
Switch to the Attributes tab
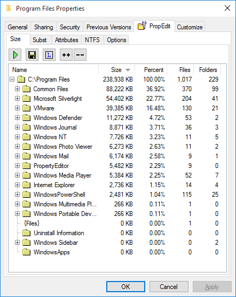66,40
